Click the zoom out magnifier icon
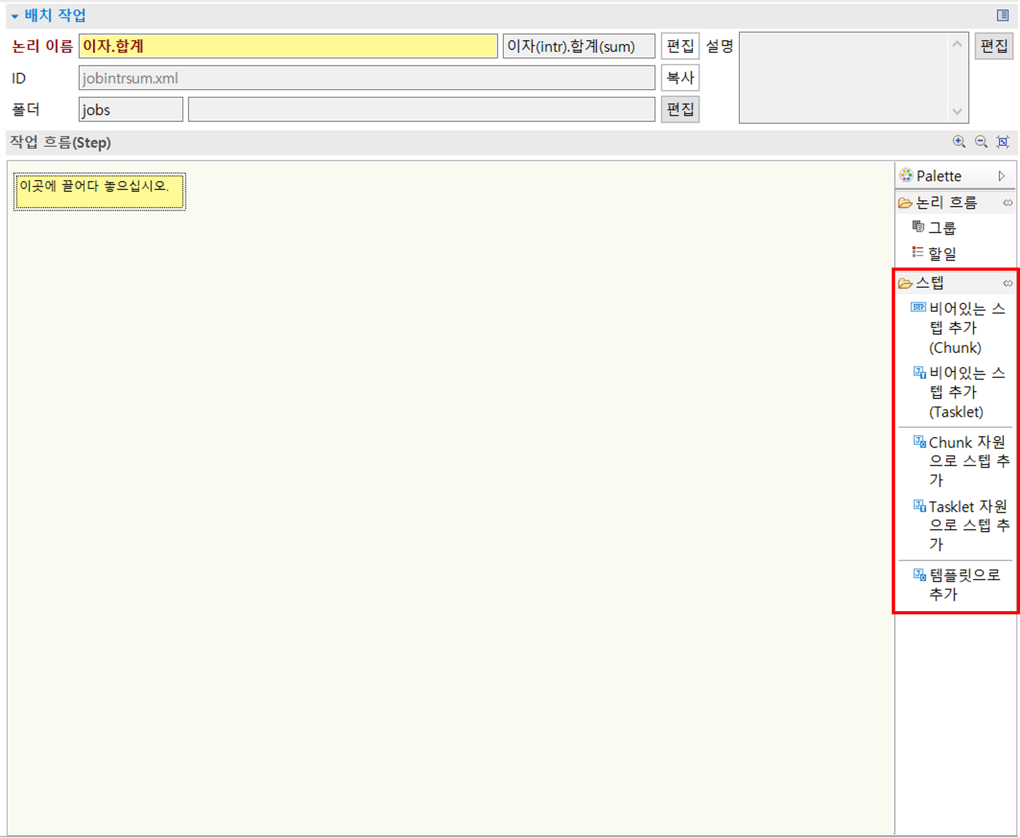This screenshot has height=838, width=1020. point(981,141)
